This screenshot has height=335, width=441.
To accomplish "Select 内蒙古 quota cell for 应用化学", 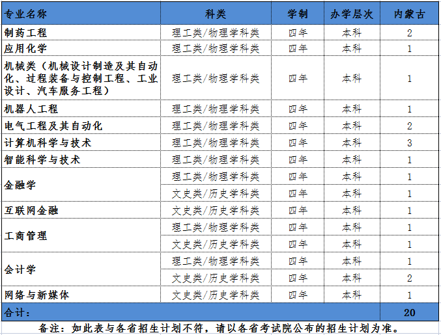I will coord(410,48).
